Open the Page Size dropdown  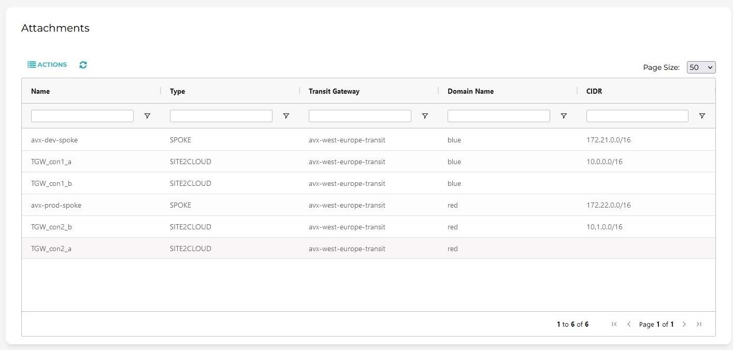(701, 67)
